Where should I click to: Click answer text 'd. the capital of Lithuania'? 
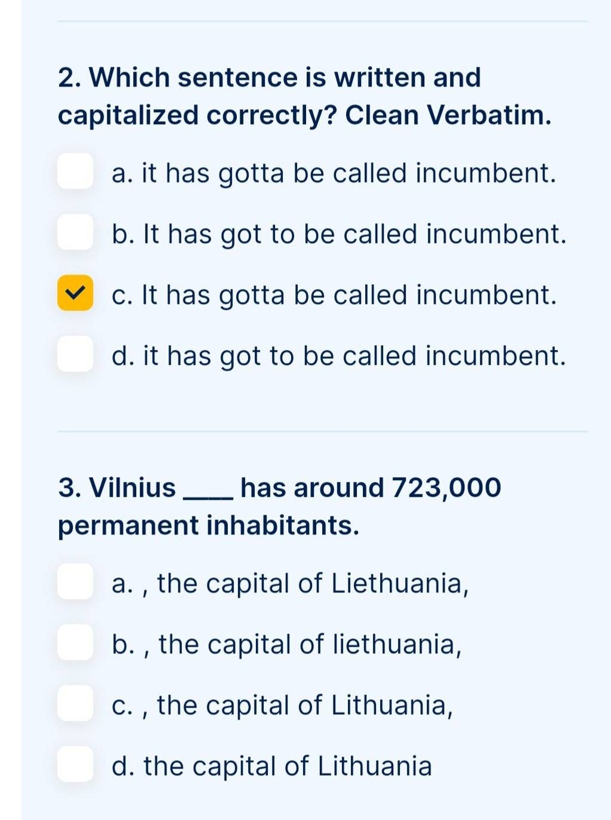271,766
